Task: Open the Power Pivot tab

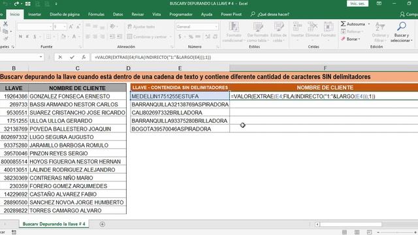Action: point(231,14)
